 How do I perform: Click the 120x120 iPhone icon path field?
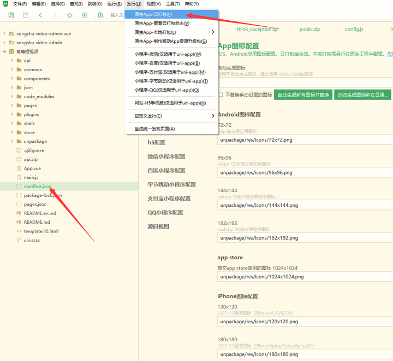pos(305,322)
